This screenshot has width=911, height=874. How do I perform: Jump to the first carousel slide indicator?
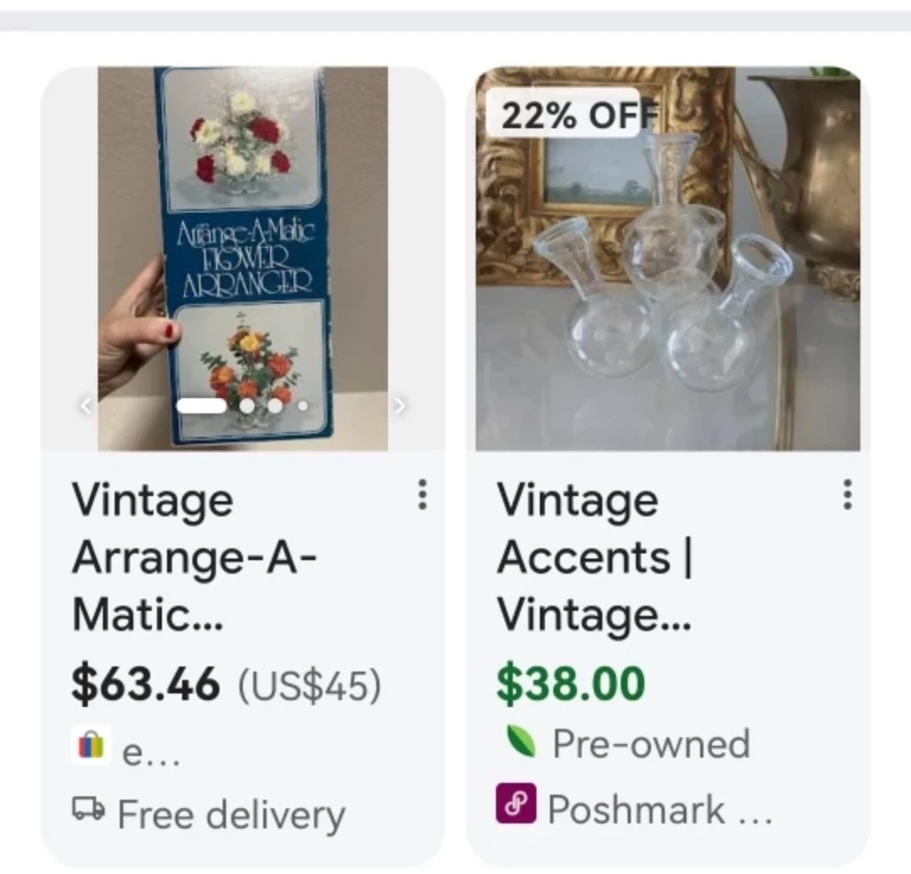click(x=201, y=406)
